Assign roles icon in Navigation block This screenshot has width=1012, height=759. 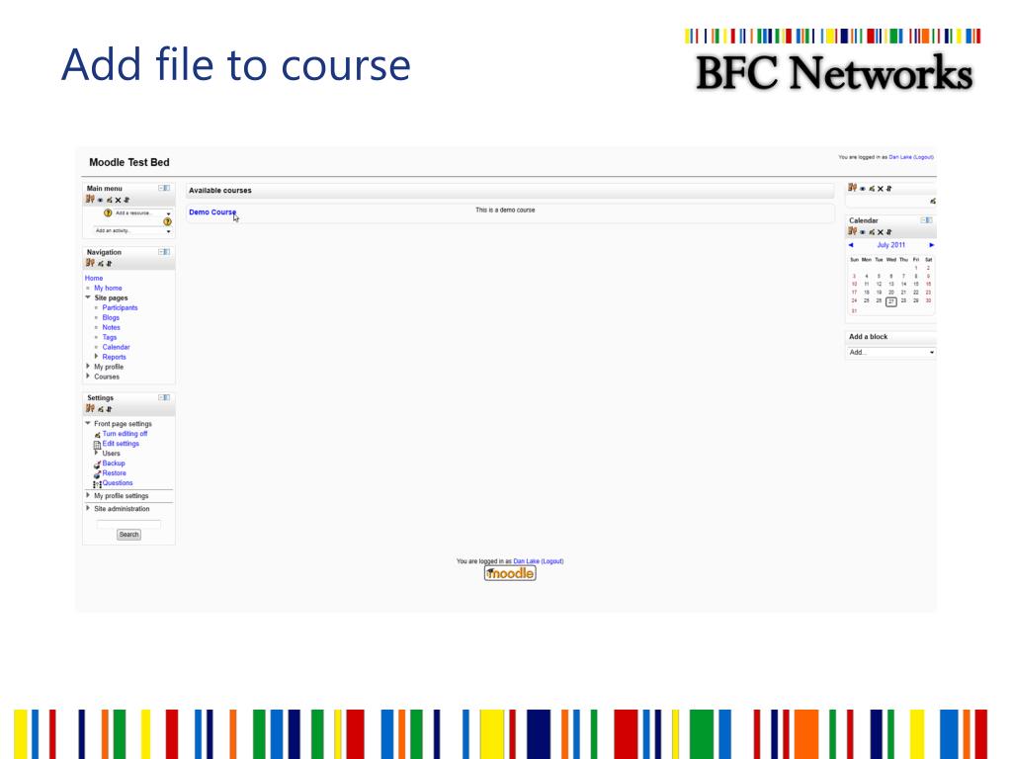[x=90, y=263]
